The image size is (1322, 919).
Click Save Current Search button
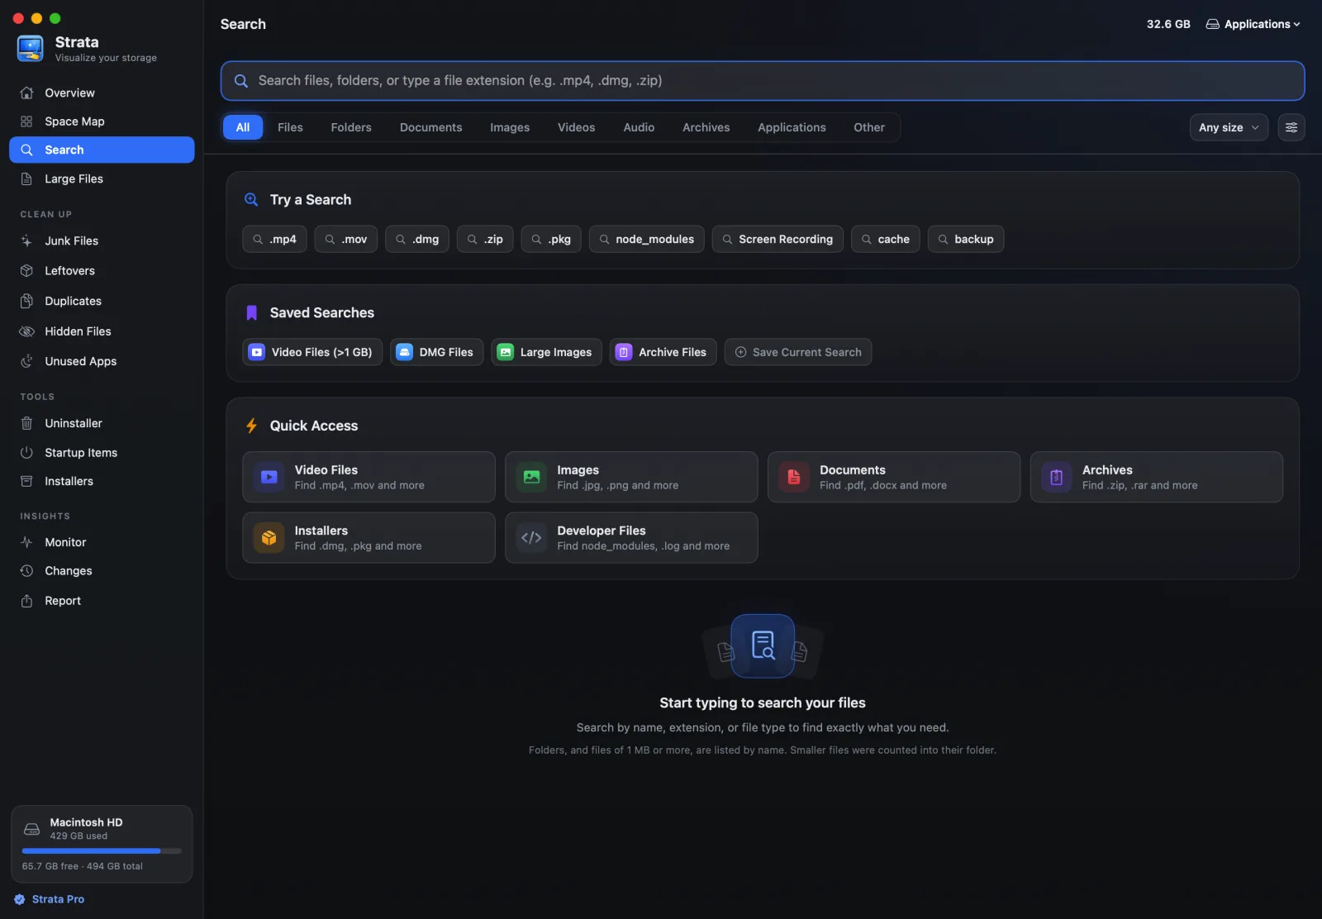pos(798,352)
